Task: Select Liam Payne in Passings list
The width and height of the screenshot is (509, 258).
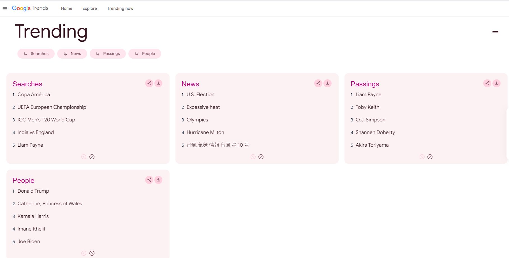Action: tap(368, 95)
